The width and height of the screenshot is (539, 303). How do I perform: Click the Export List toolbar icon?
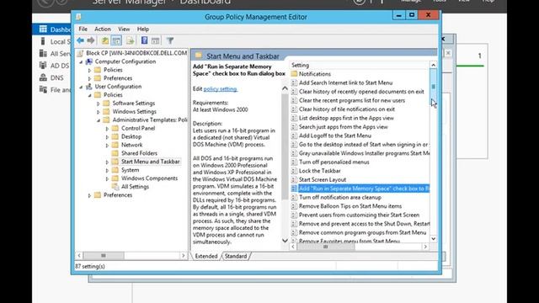[x=130, y=40]
